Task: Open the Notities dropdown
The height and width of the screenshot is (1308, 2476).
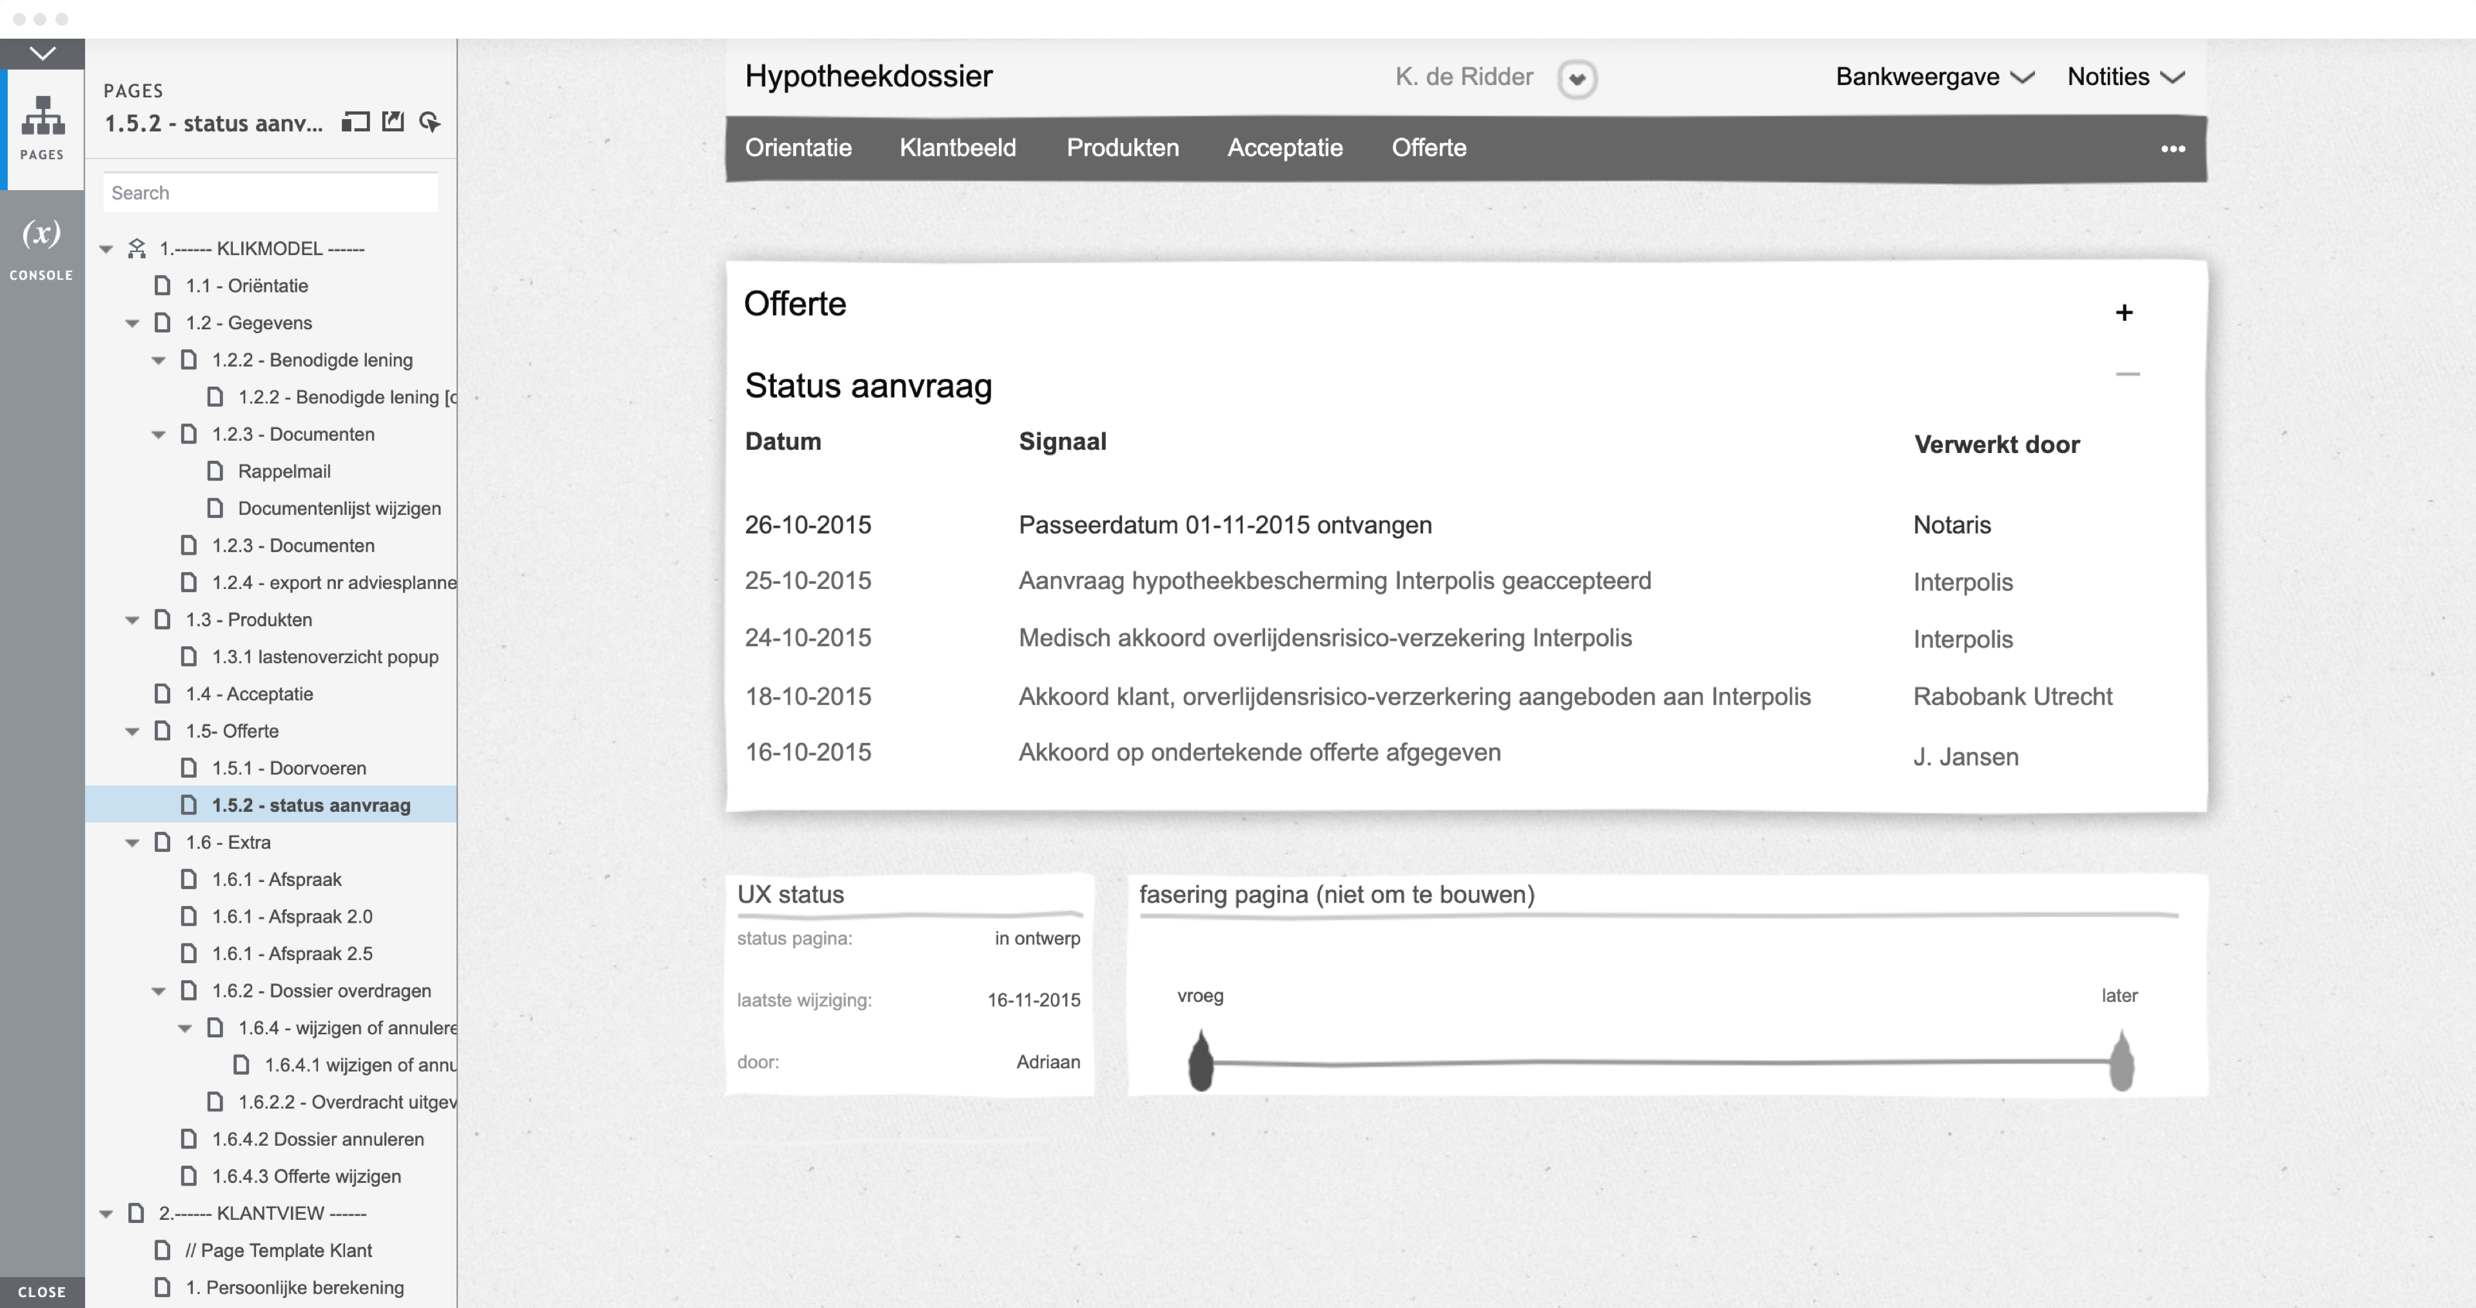Action: (x=2125, y=77)
